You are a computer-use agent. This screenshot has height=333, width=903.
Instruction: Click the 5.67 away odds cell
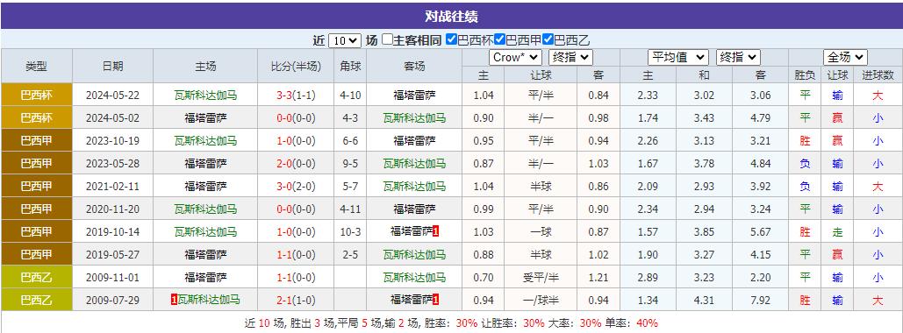(x=761, y=231)
